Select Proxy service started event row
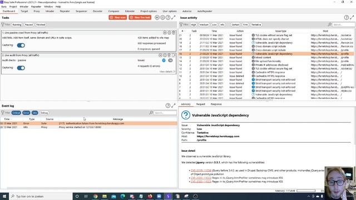The height and width of the screenshot is (200, 356). (88, 127)
